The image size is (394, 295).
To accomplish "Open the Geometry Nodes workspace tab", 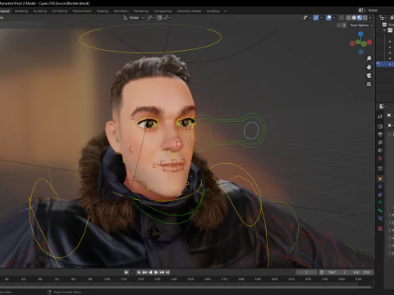I will (x=189, y=11).
